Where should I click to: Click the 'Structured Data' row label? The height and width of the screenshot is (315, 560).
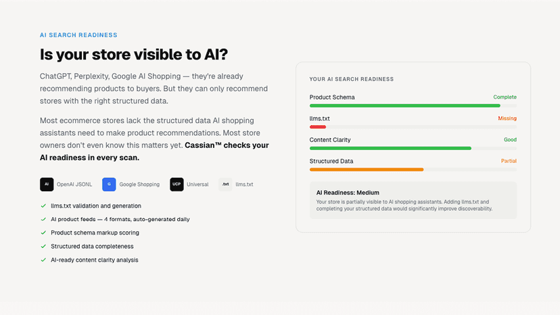(331, 161)
